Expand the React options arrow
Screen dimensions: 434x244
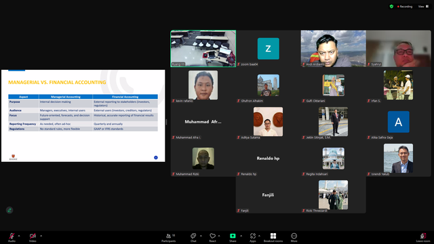[x=219, y=236]
